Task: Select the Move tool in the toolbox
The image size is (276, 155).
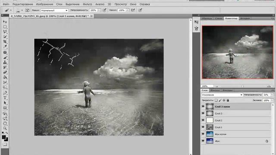Action: 5,22
